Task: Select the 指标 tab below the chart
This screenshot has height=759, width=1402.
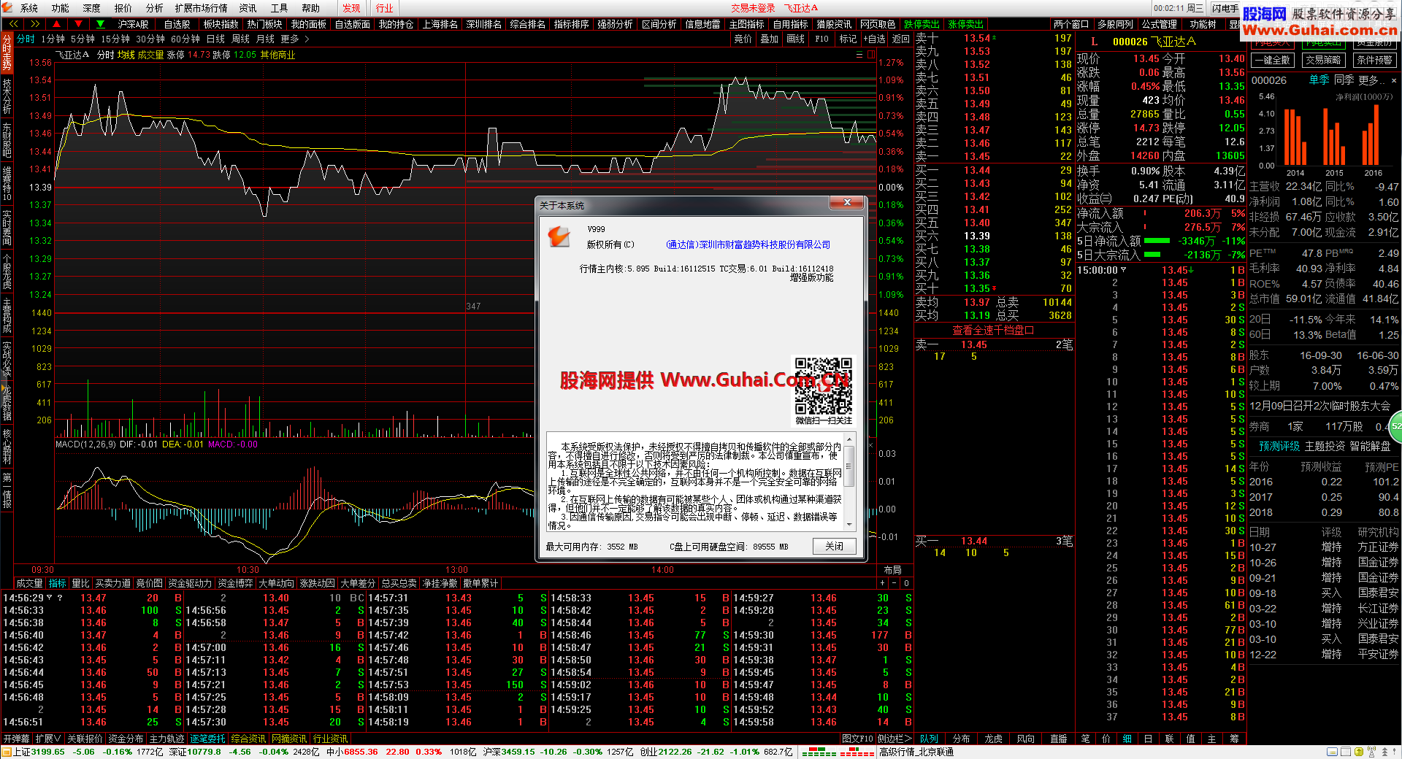Action: pos(57,583)
